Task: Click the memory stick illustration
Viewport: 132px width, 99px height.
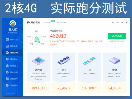Action: 89,61
